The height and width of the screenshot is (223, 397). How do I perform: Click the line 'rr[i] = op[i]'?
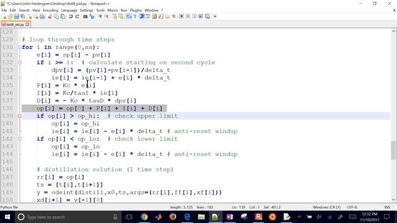(60, 177)
